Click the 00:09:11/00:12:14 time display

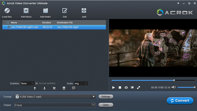coord(161,88)
